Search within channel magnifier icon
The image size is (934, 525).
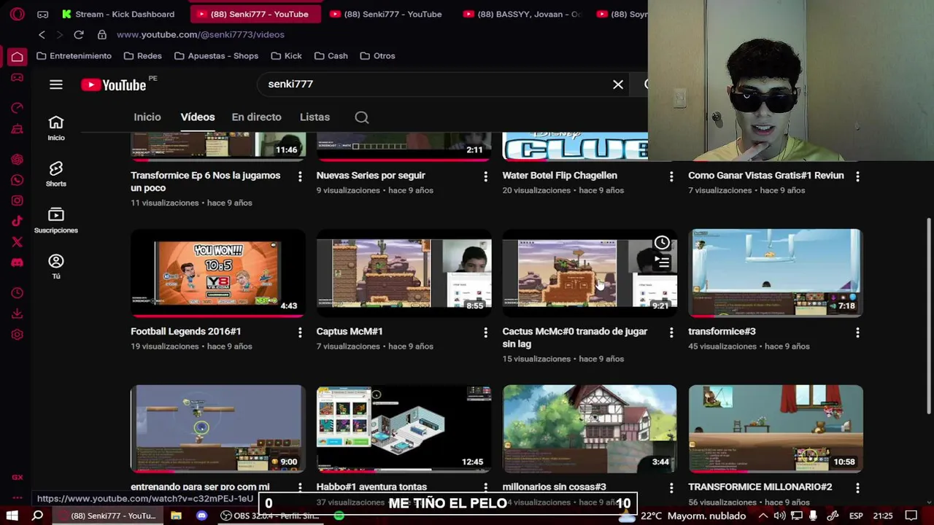click(362, 117)
